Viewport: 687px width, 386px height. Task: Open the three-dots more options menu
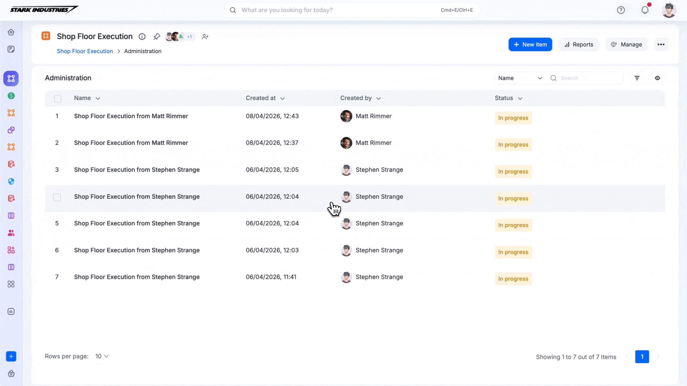[661, 45]
